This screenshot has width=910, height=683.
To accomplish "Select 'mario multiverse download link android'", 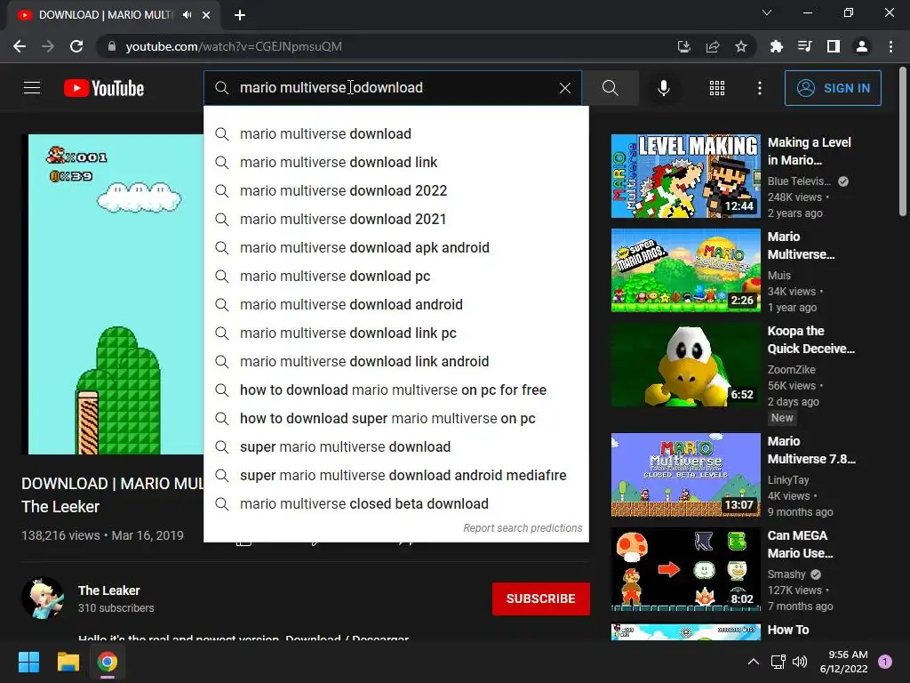I will [395, 361].
